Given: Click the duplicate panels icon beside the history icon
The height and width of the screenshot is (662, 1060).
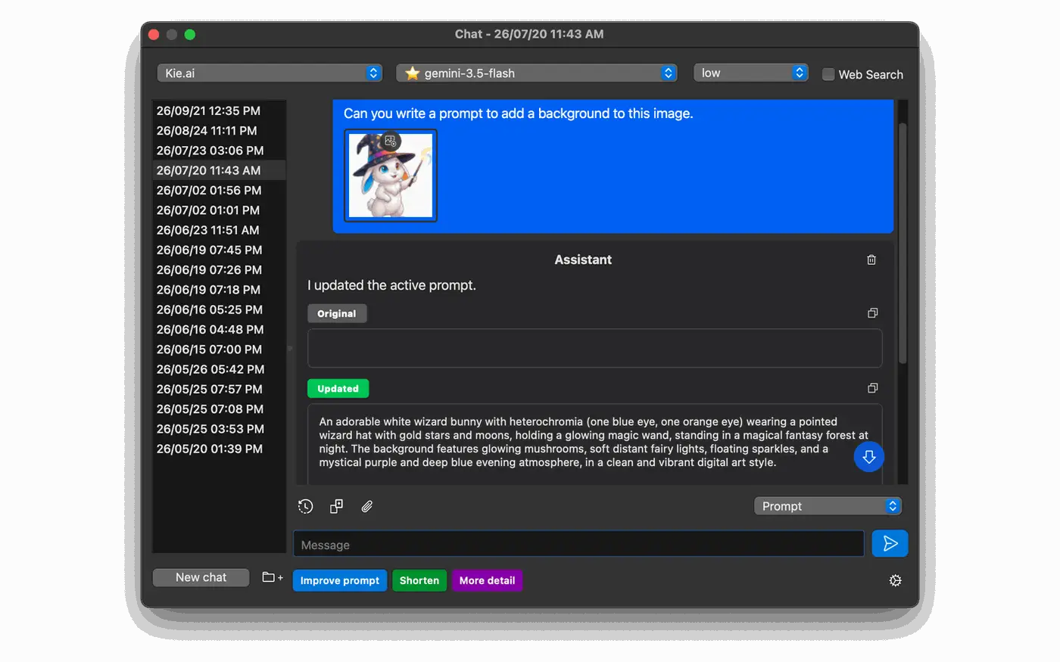Looking at the screenshot, I should [x=336, y=506].
